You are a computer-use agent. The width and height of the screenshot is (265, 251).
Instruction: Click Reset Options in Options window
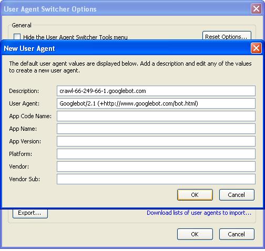227,36
